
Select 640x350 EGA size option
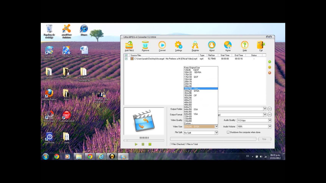tap(201, 109)
